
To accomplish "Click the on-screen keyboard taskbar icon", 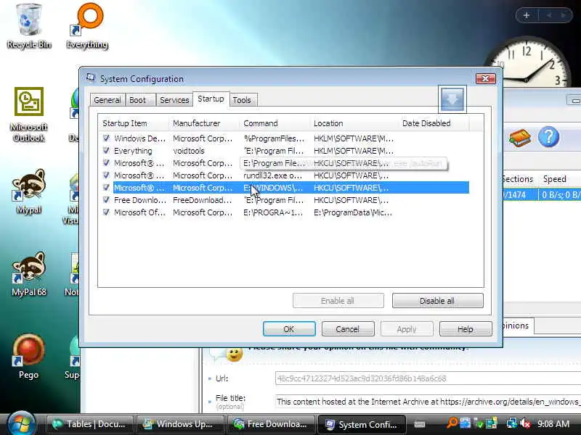I will pyautogui.click(x=420, y=424).
